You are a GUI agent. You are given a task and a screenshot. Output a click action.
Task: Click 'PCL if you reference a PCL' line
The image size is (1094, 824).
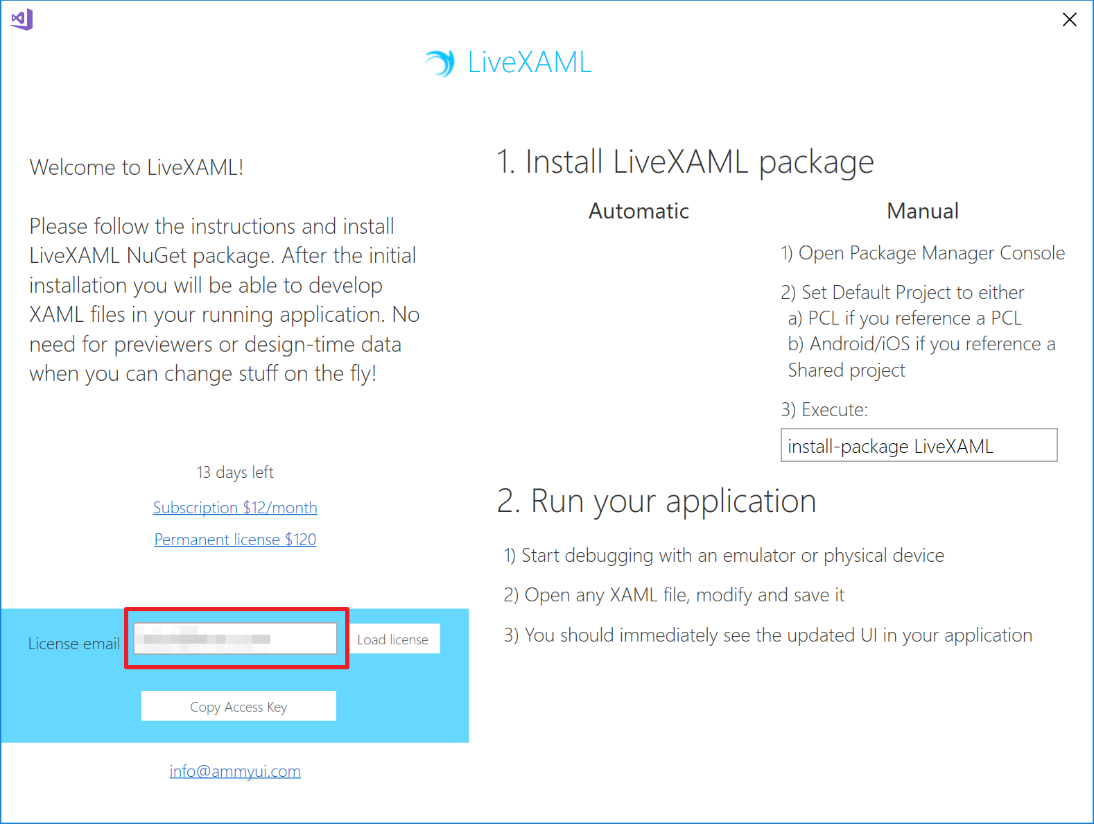905,318
